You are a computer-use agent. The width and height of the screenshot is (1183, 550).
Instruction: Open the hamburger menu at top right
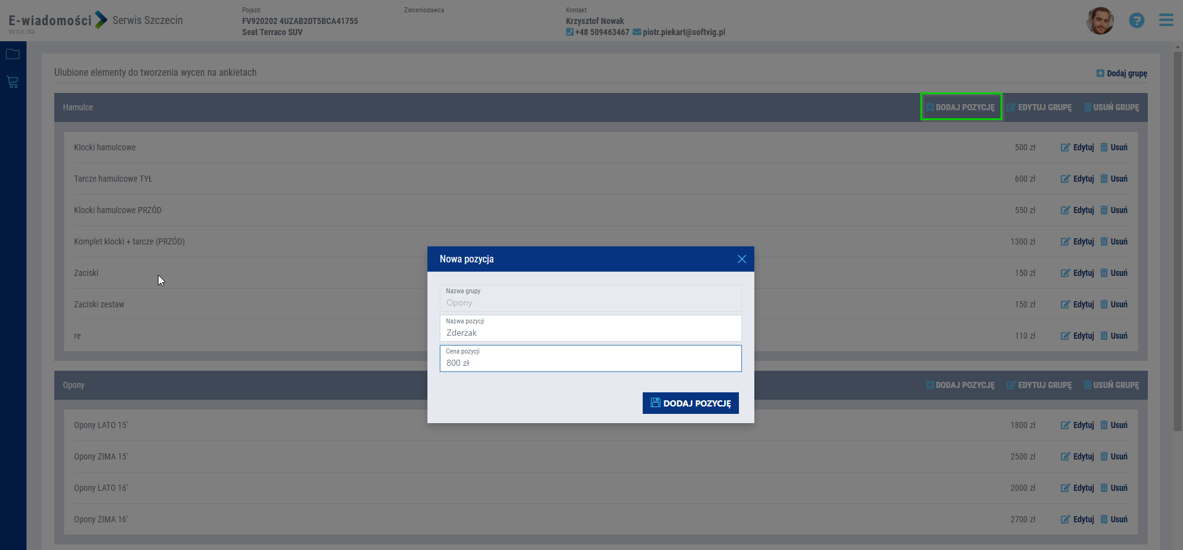(1166, 20)
